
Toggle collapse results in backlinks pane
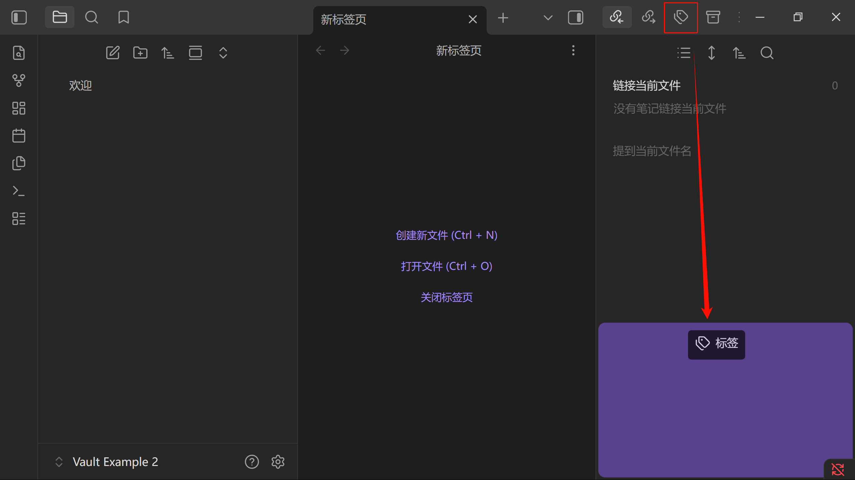683,53
